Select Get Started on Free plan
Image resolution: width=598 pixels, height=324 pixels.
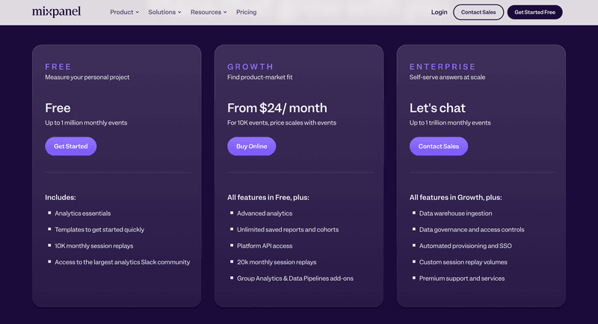click(70, 146)
